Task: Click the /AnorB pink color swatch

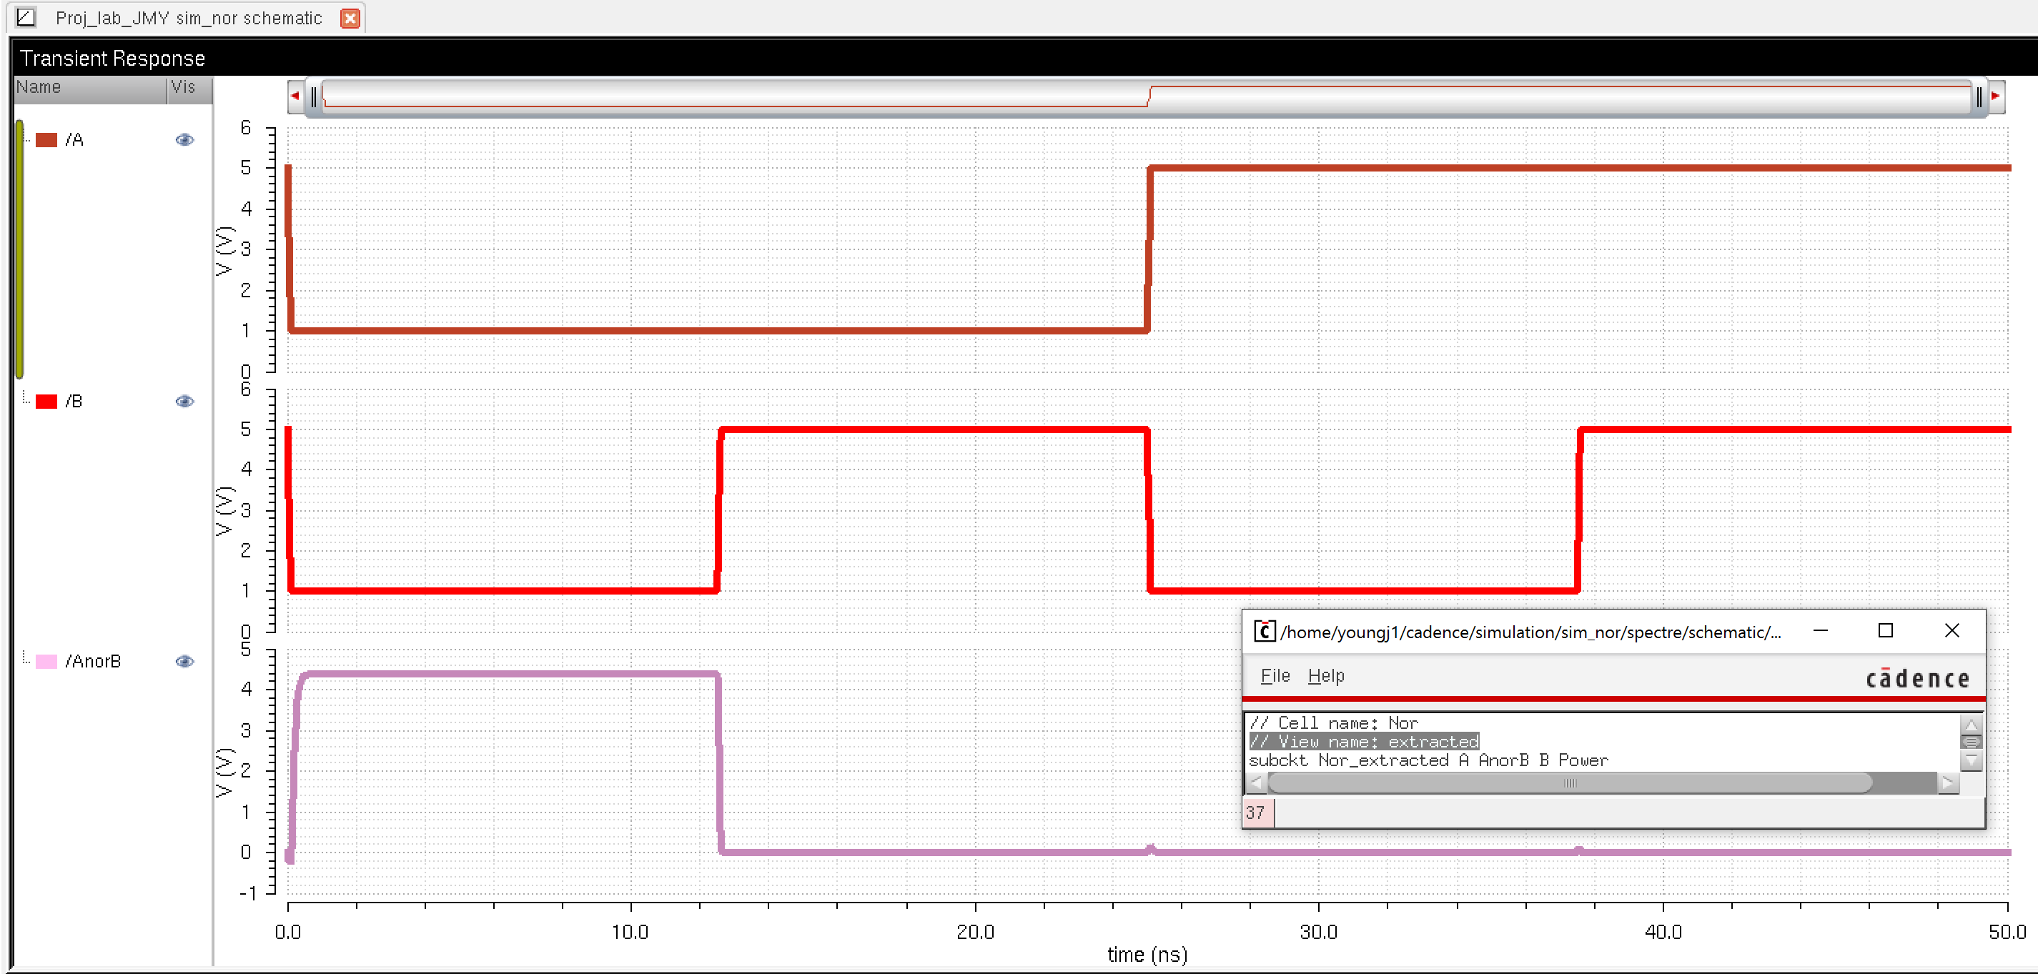Action: (46, 662)
